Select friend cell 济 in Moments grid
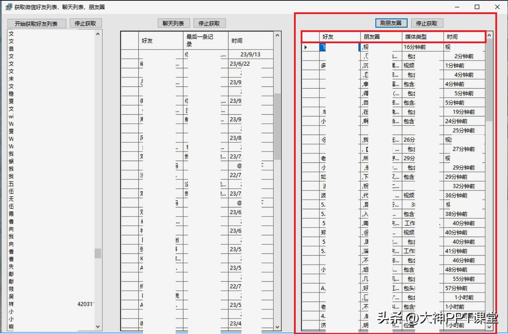 pyautogui.click(x=340, y=325)
